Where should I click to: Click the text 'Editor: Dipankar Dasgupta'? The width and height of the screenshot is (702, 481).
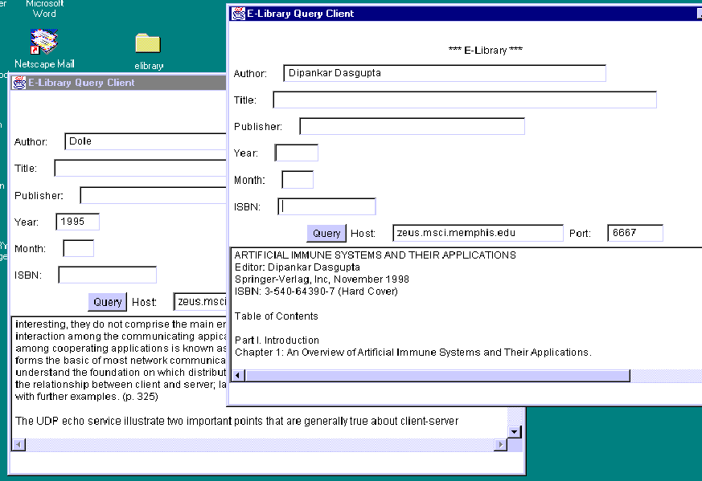tap(298, 267)
